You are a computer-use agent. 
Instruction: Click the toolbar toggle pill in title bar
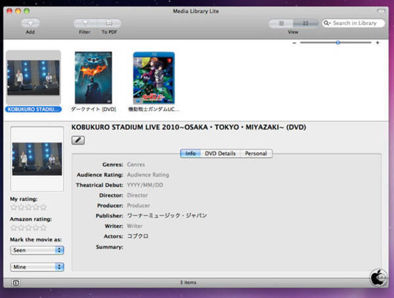point(381,11)
